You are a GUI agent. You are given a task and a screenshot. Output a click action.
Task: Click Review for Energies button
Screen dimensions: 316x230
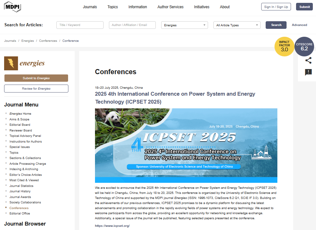click(36, 88)
